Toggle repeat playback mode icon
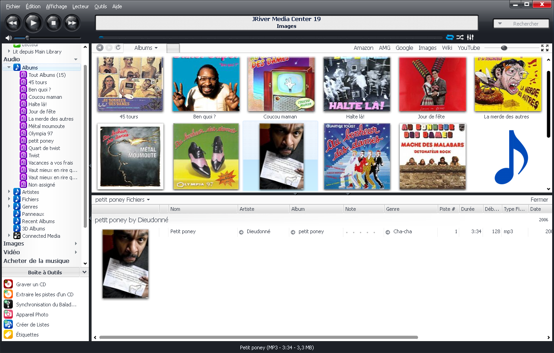This screenshot has width=554, height=353. coord(450,37)
